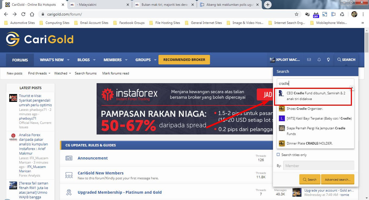
Task: Open the alerts bell icon
Action: (319, 60)
